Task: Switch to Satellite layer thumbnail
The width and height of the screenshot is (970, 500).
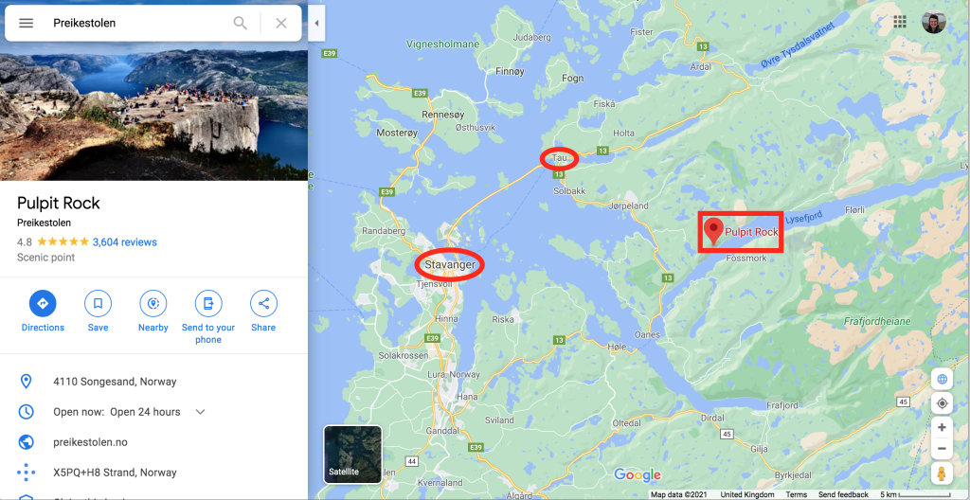Action: 352,455
